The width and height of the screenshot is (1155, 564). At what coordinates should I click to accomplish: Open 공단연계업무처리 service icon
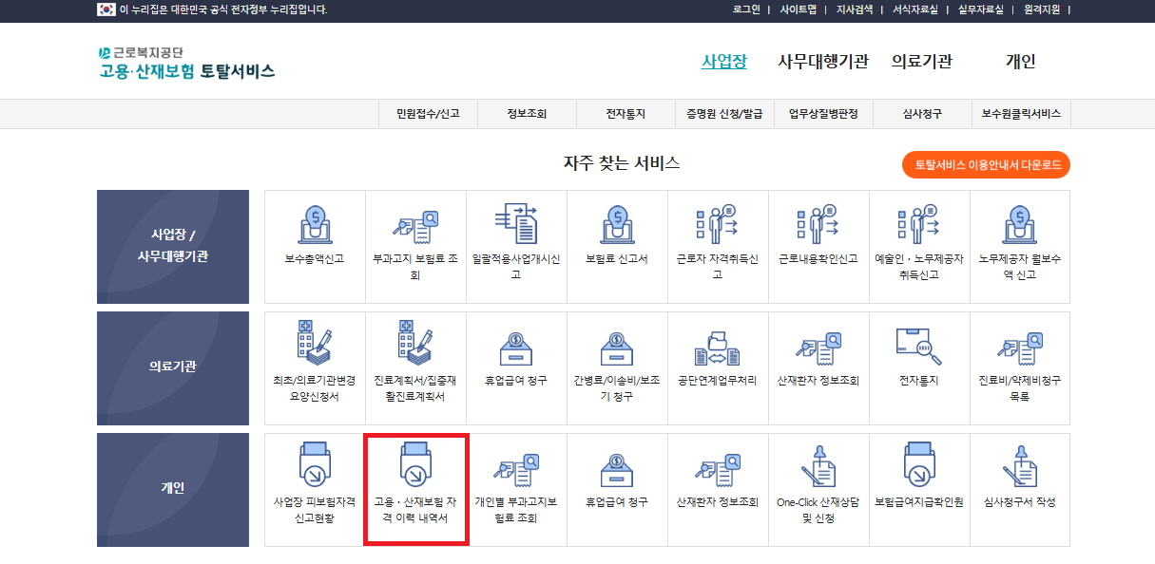[718, 361]
